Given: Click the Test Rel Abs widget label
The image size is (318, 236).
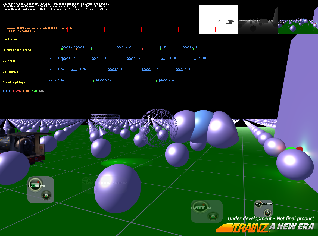Looking at the screenshot, I should coord(263,204).
